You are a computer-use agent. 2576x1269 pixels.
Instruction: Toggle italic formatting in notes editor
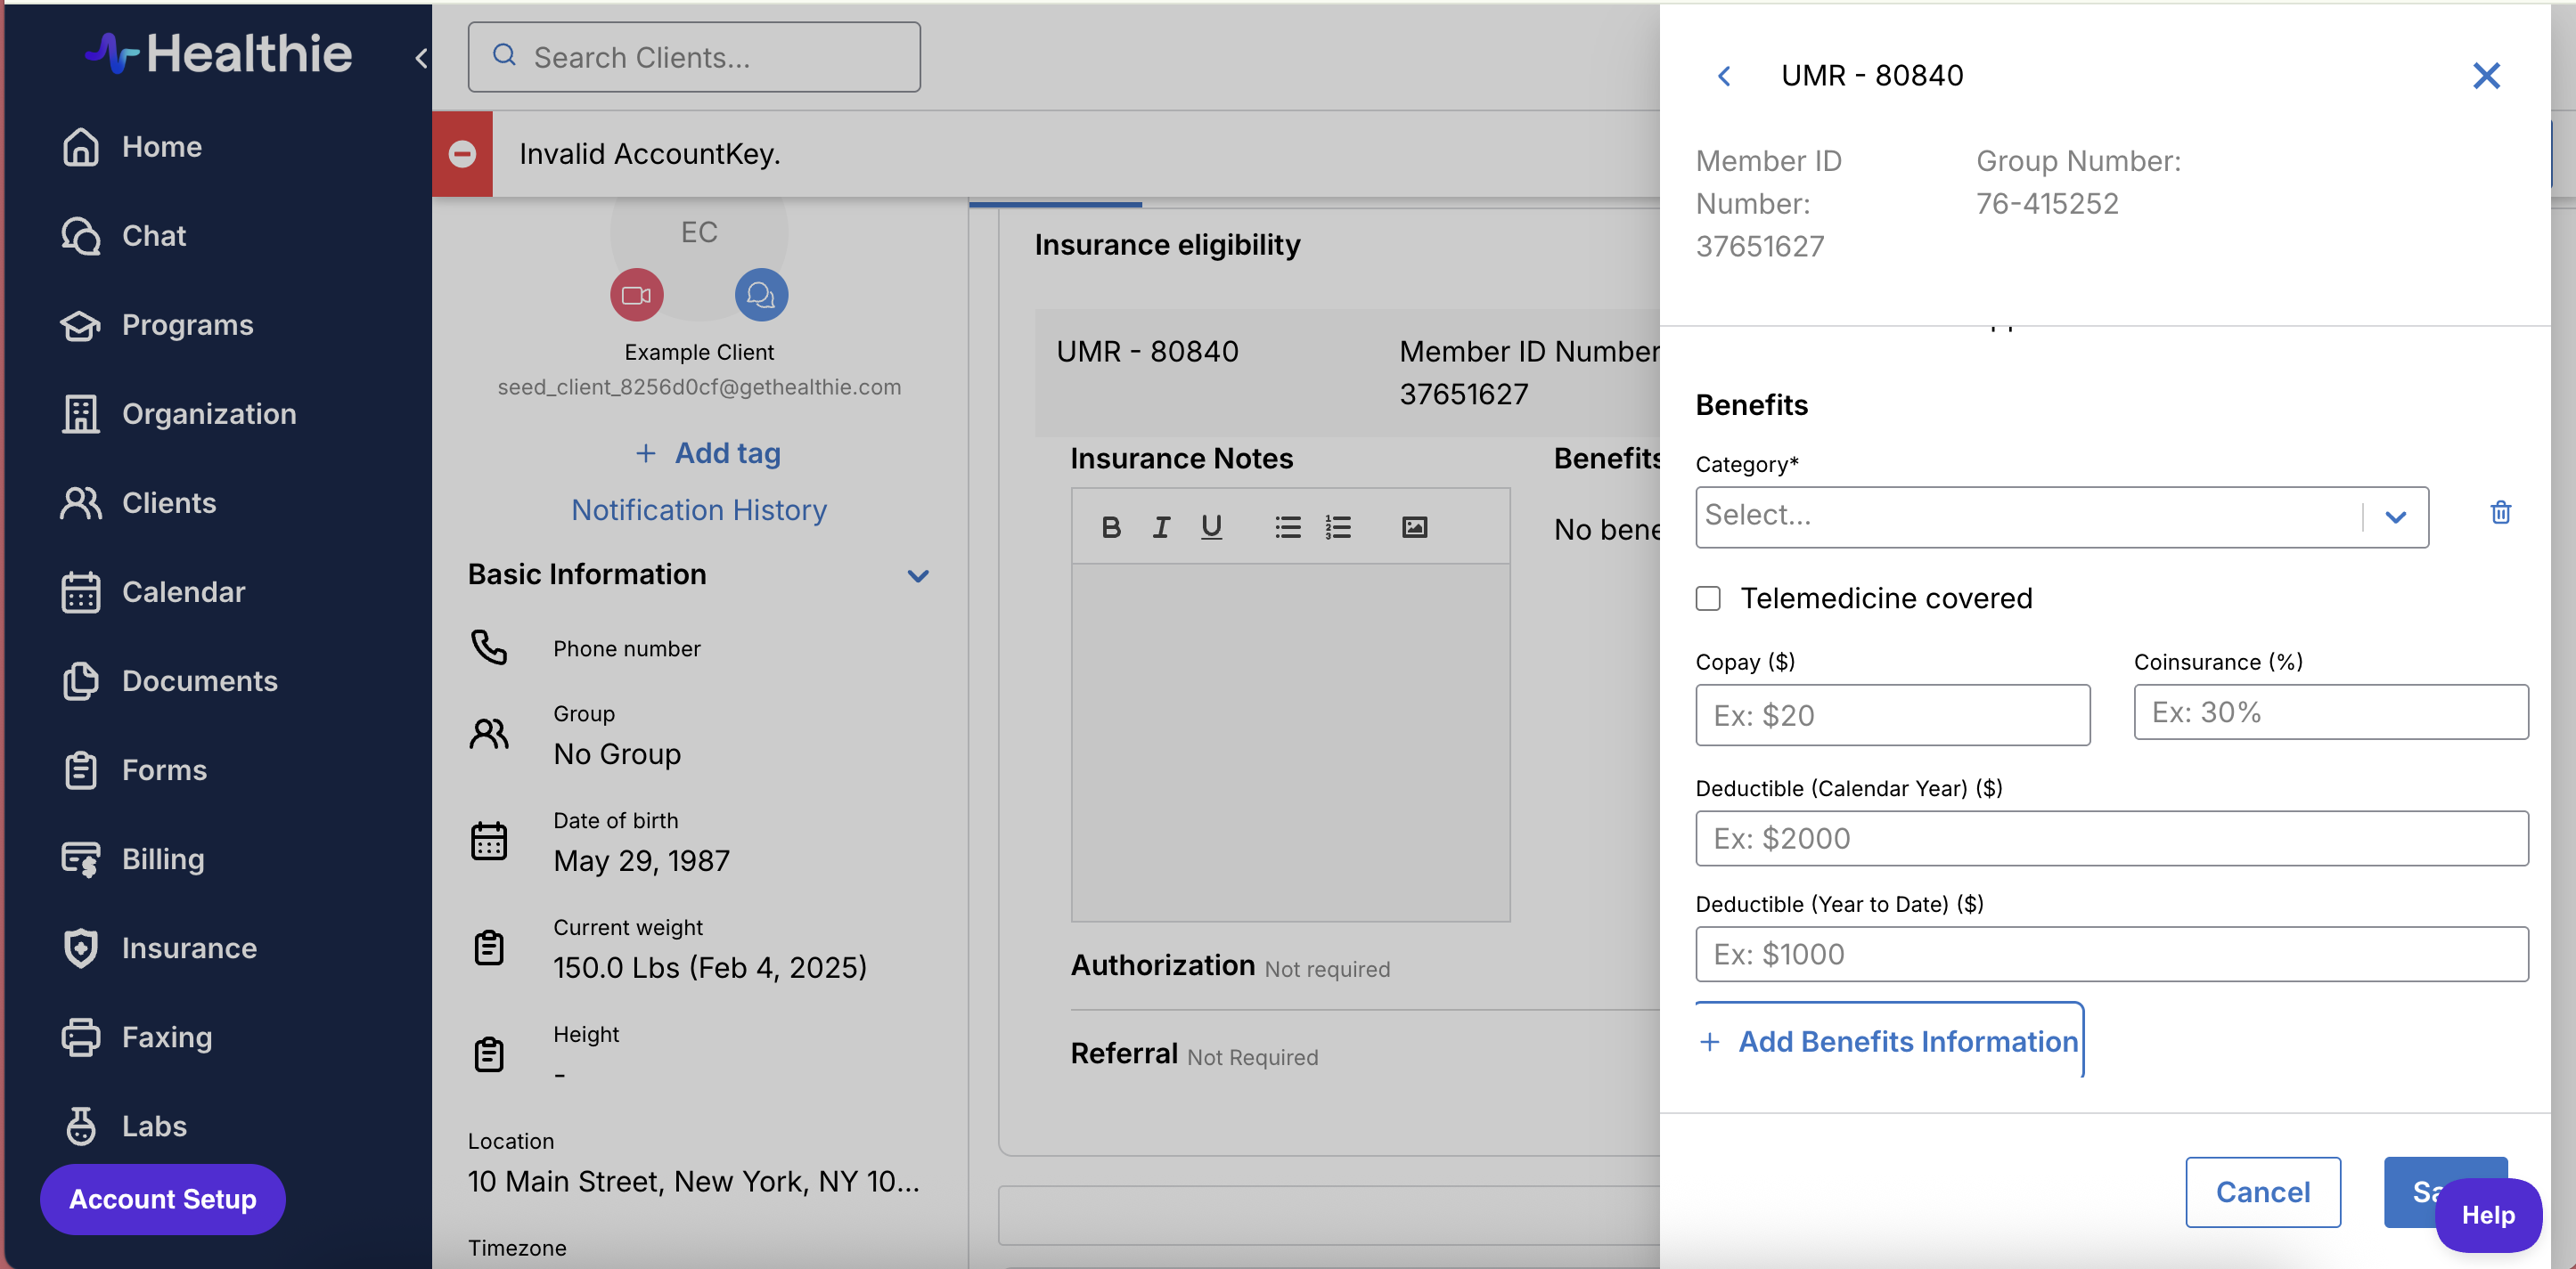[x=1160, y=526]
